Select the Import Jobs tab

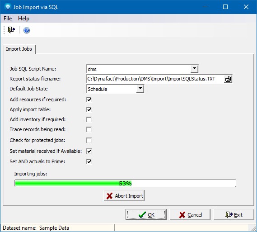(x=19, y=49)
